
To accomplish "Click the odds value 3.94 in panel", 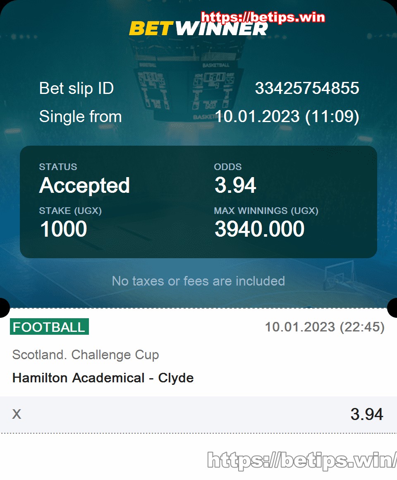I will (x=235, y=185).
